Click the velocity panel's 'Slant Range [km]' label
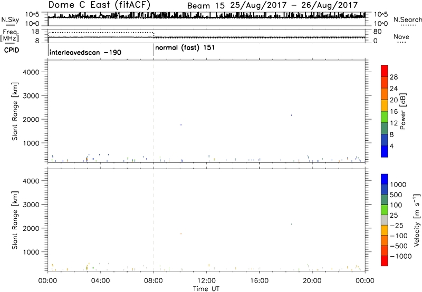The height and width of the screenshot is (292, 422). (x=15, y=220)
